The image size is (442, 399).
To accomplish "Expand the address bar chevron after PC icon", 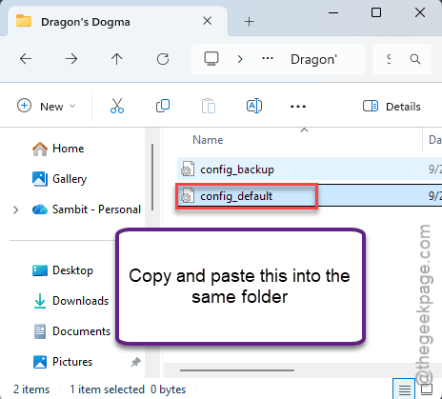I will coord(240,59).
